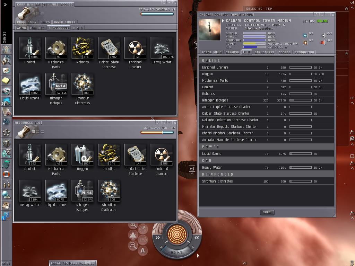Open the Production division tab

(27, 22)
